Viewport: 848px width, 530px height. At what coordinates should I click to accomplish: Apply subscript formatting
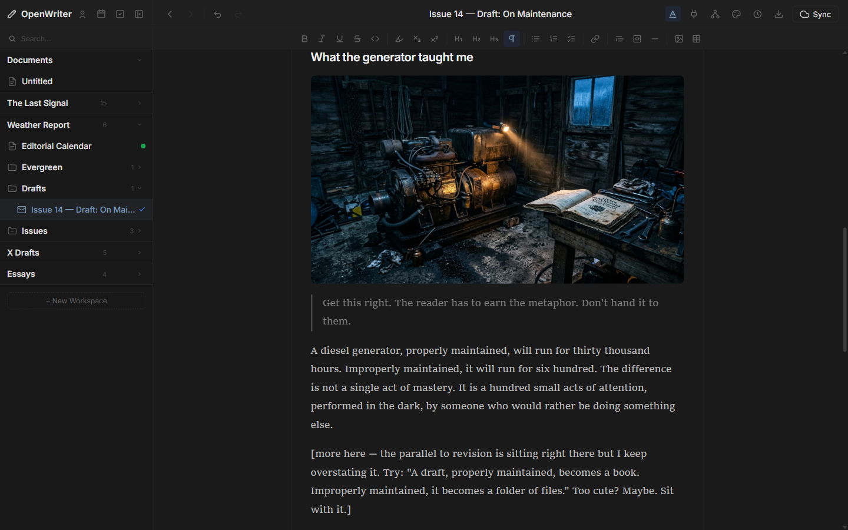point(416,38)
